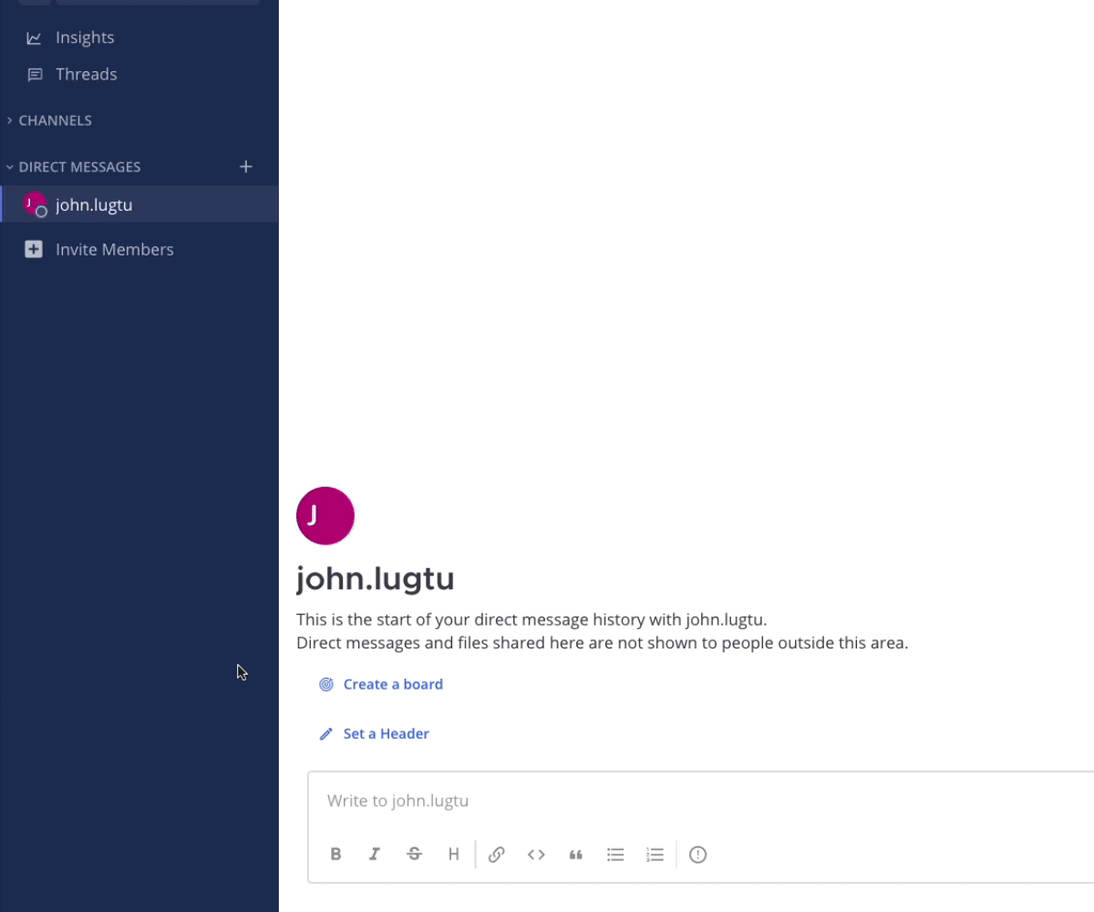Select the john.lugtu direct message conversation
The image size is (1094, 912).
point(94,204)
